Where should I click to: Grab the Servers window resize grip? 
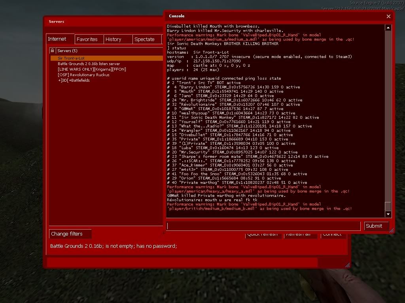348,265
